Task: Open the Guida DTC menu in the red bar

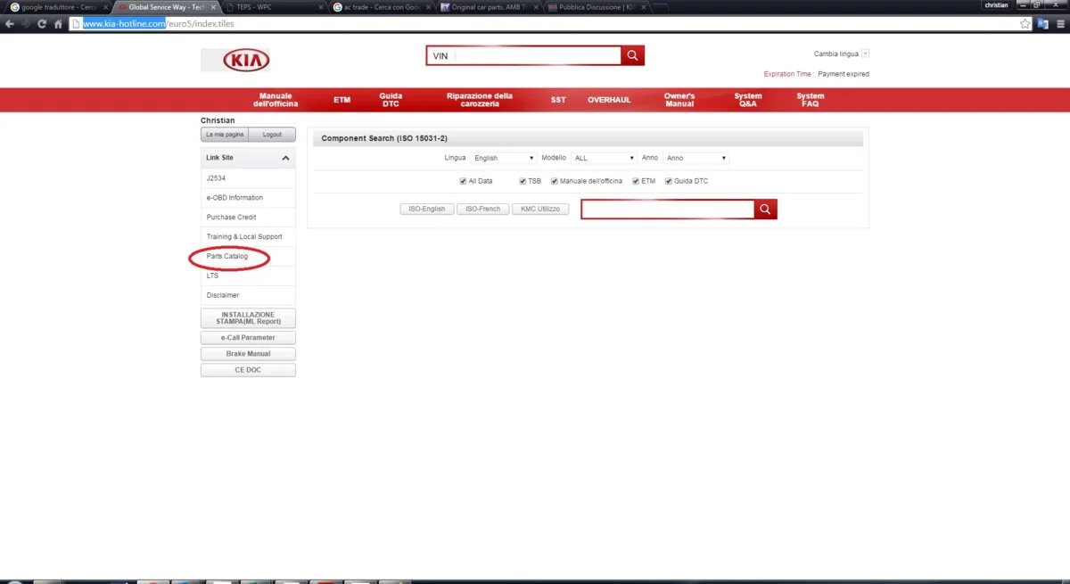Action: pyautogui.click(x=391, y=100)
